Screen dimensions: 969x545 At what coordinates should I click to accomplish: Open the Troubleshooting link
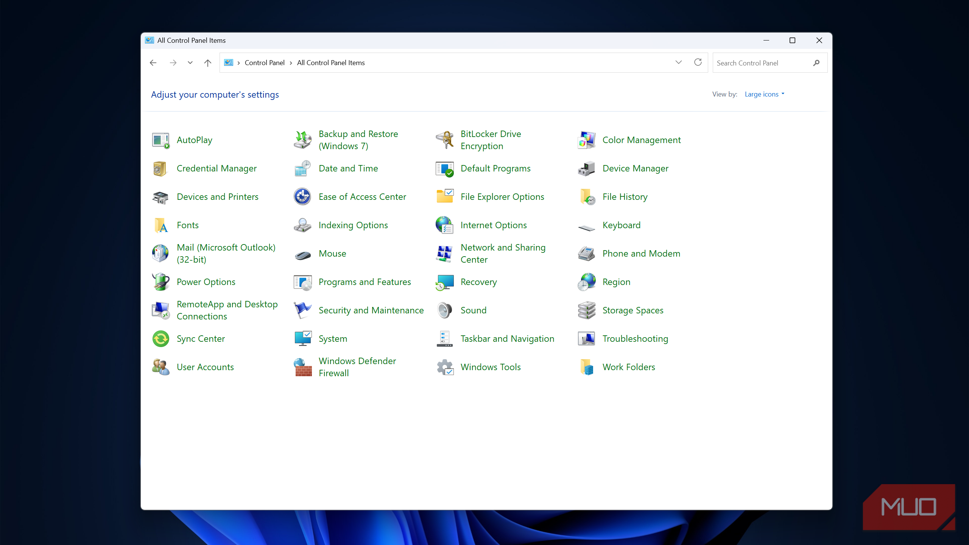click(x=636, y=339)
